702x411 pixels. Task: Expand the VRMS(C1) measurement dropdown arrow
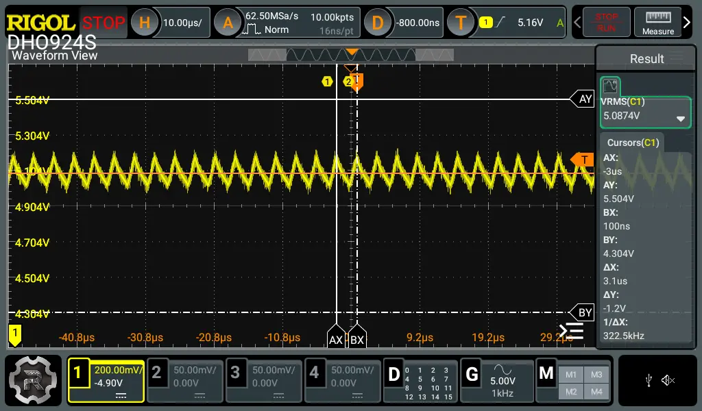pos(681,119)
